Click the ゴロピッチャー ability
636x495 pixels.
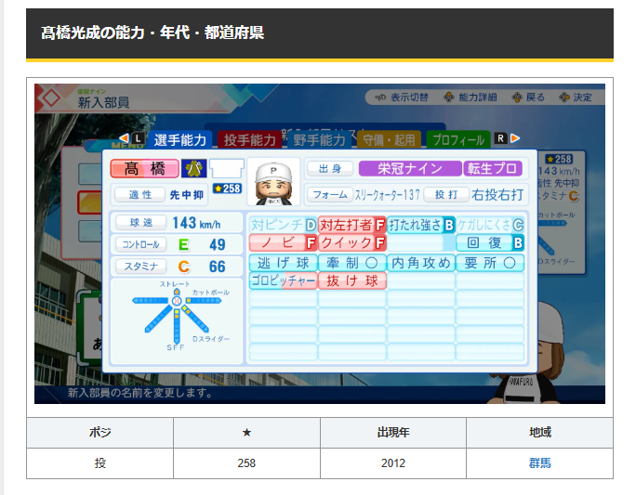[x=283, y=280]
